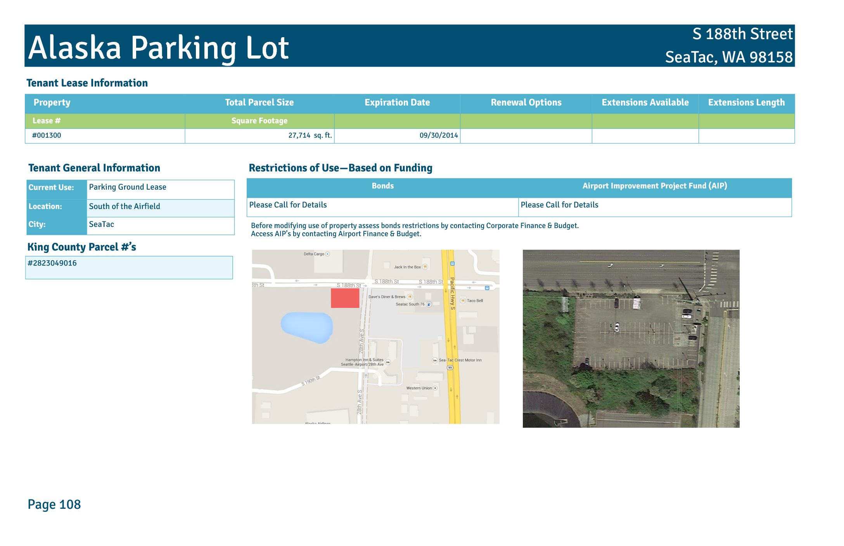This screenshot has width=844, height=546.
Task: Click the bus stop icon on Pacific Hwy S
Action: 452,264
